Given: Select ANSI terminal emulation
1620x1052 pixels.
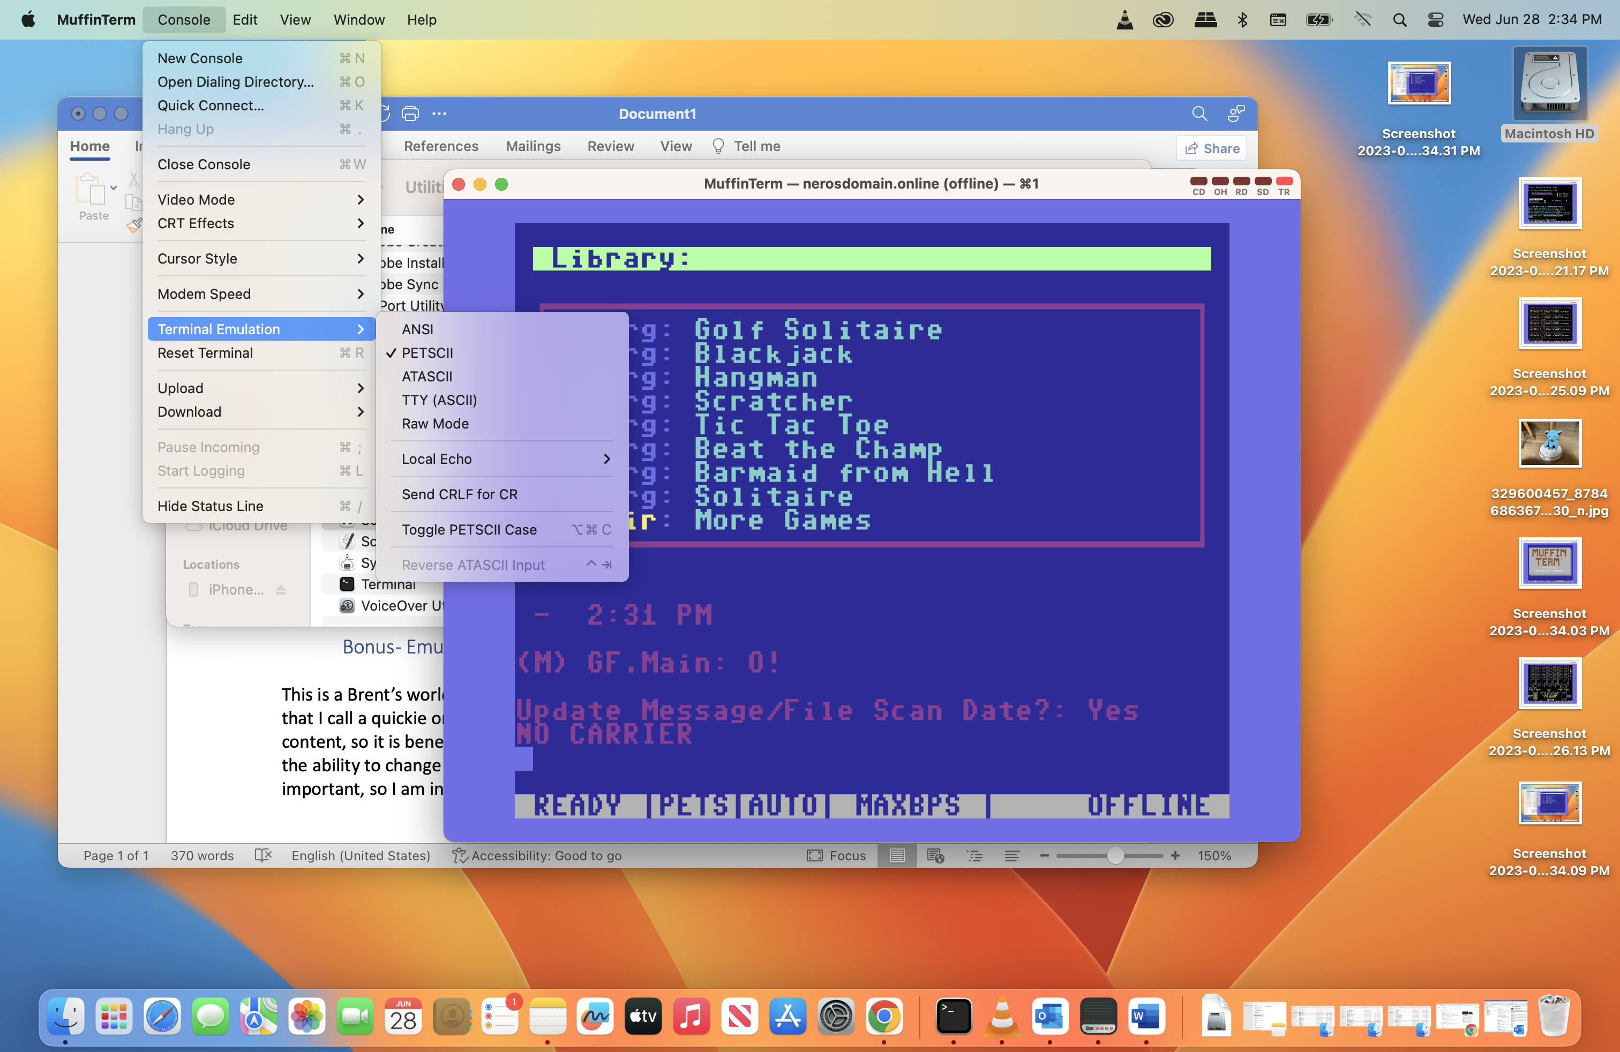Looking at the screenshot, I should click(x=503, y=329).
